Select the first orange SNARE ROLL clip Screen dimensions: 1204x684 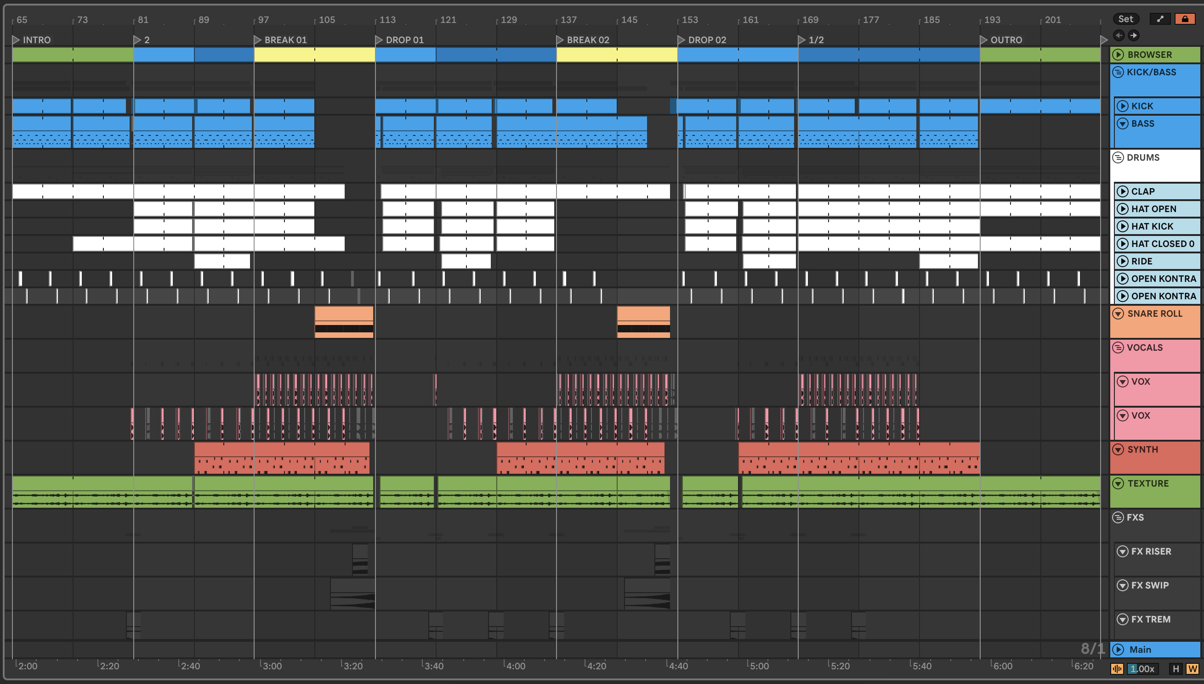point(344,322)
